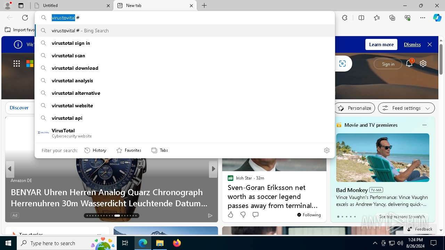
Task: Open the Bad Monkey thumbnail image
Action: [x=382, y=158]
